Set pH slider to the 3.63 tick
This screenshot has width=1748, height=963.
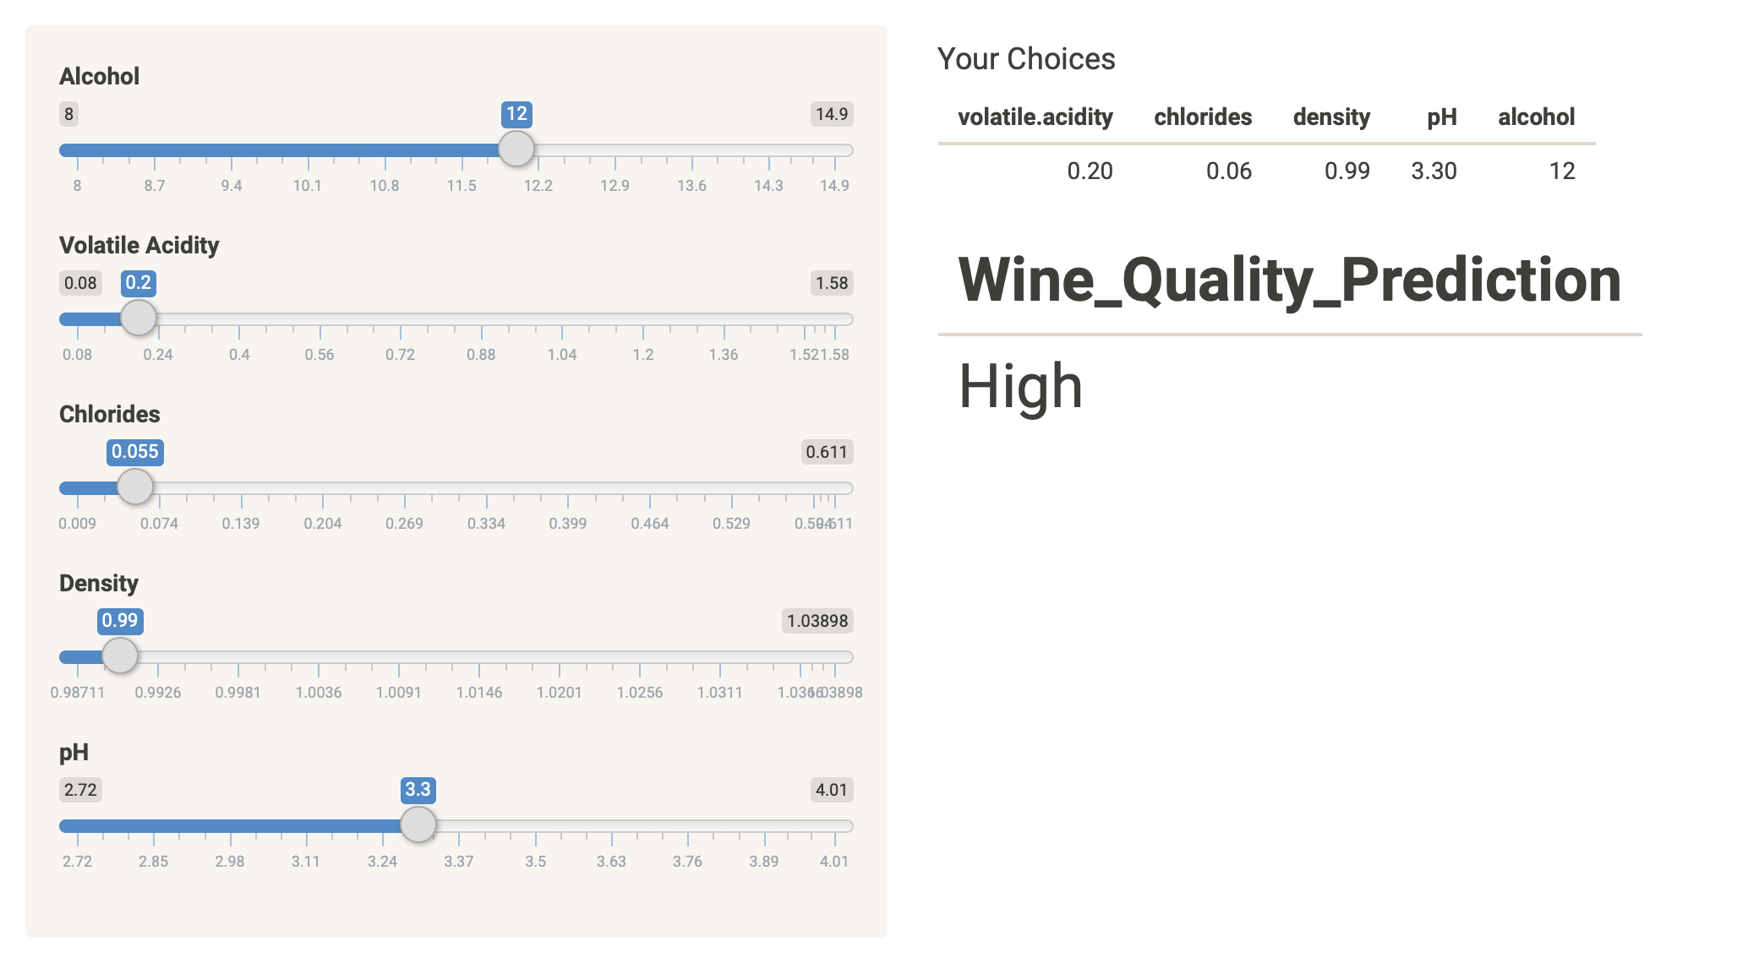[612, 826]
